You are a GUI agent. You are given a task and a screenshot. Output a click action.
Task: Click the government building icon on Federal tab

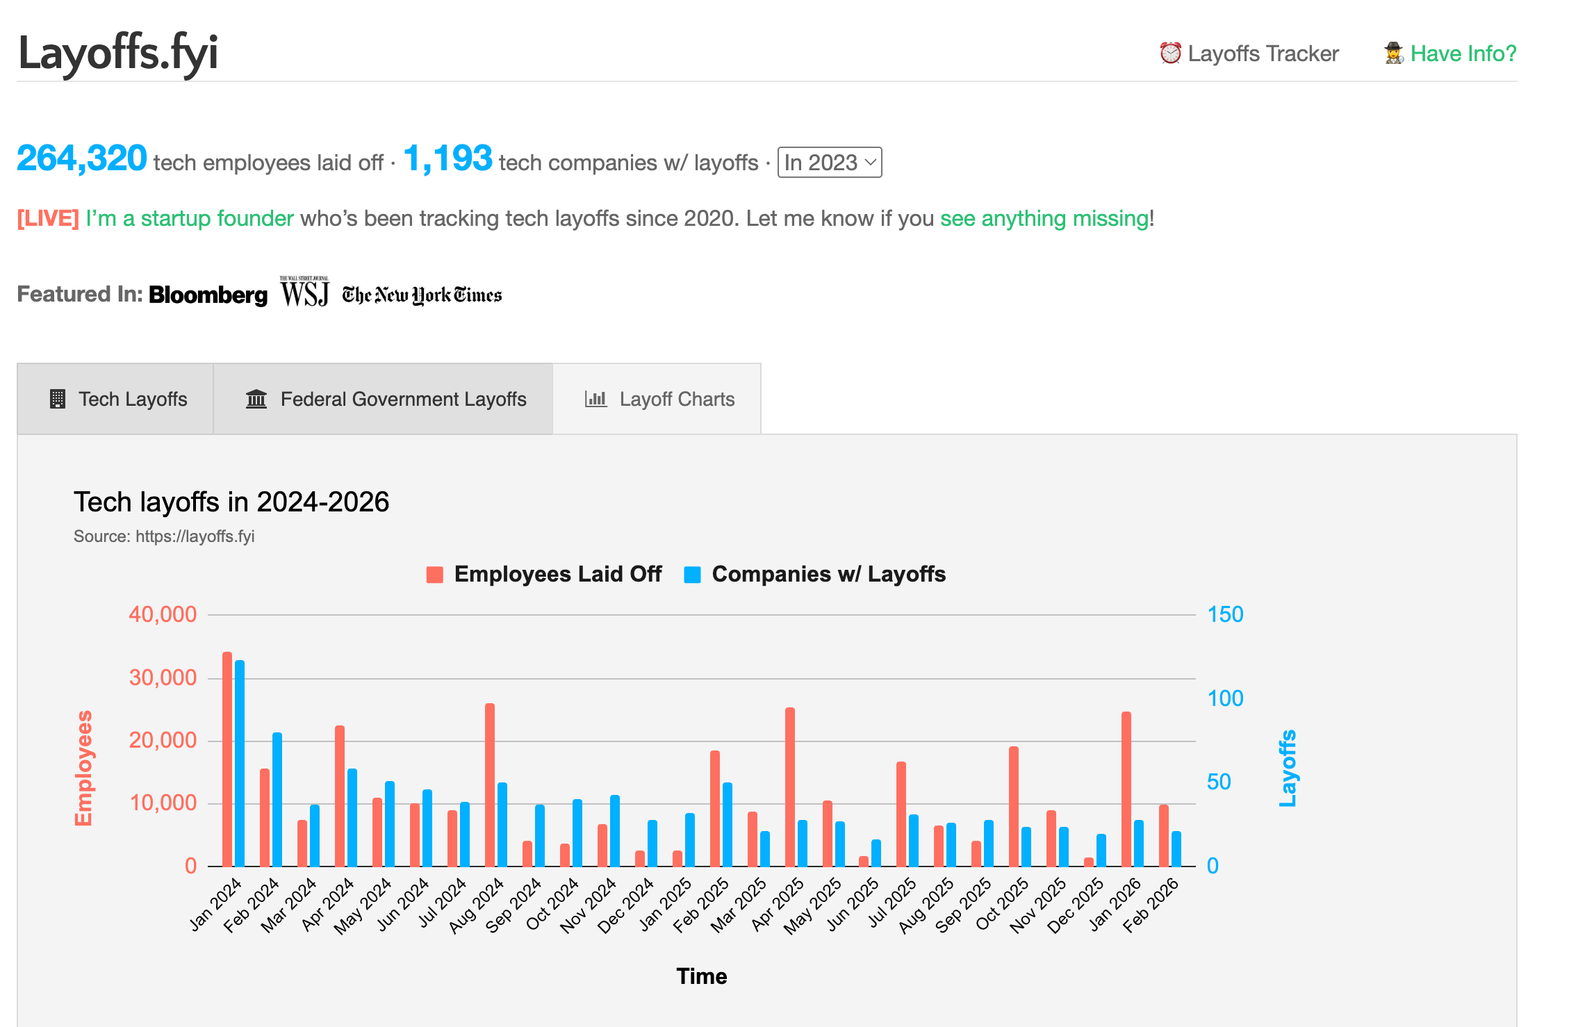(x=256, y=399)
